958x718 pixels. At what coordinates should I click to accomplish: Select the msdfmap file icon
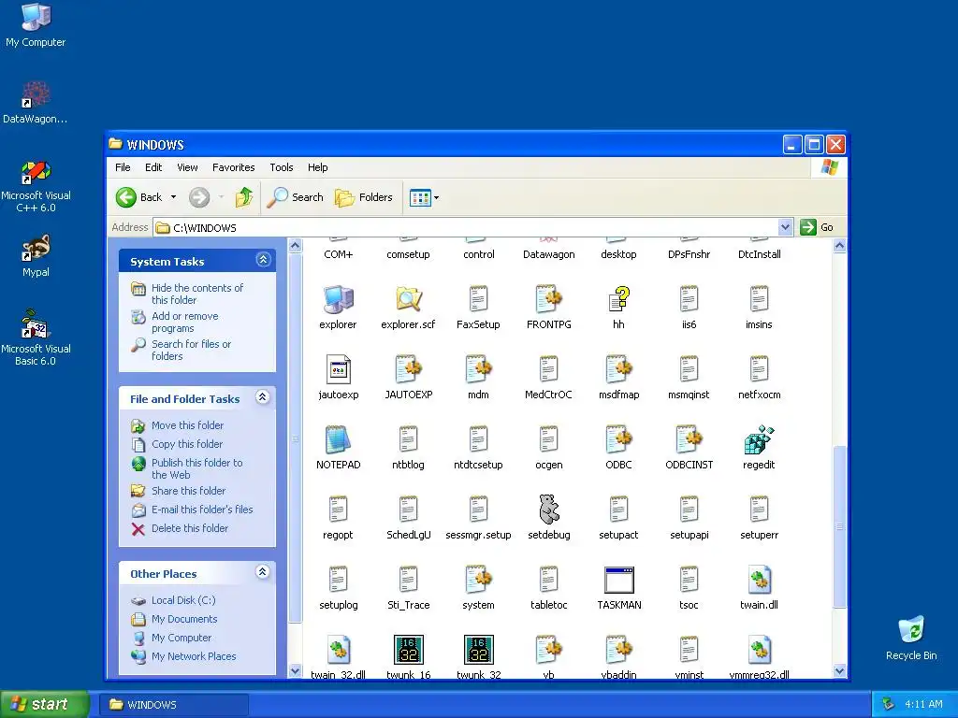[619, 370]
